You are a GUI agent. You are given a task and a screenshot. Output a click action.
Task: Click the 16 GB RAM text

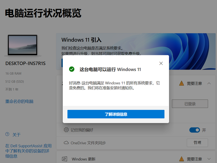pos(13,74)
